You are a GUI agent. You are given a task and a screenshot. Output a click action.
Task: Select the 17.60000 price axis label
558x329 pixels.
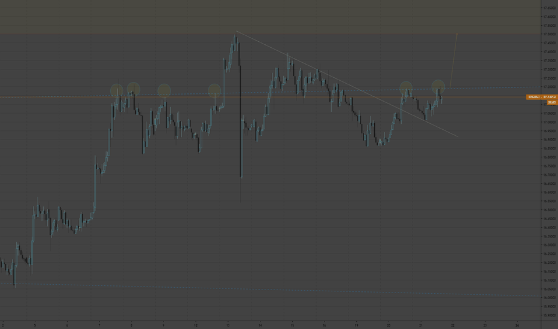(x=550, y=17)
